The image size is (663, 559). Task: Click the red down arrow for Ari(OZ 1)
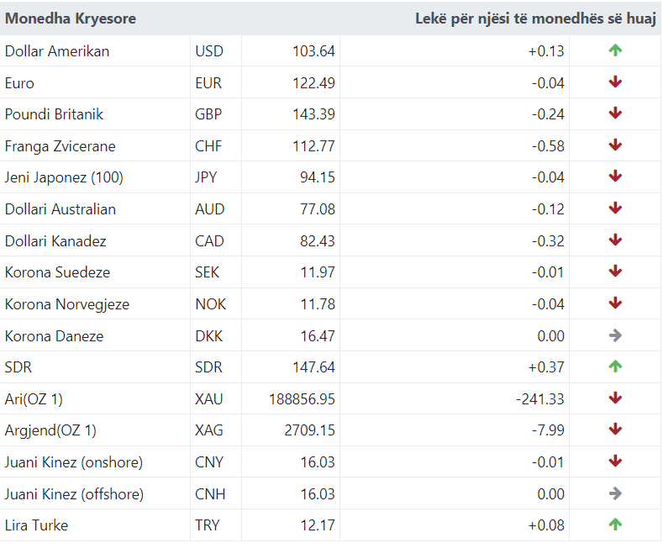[615, 398]
